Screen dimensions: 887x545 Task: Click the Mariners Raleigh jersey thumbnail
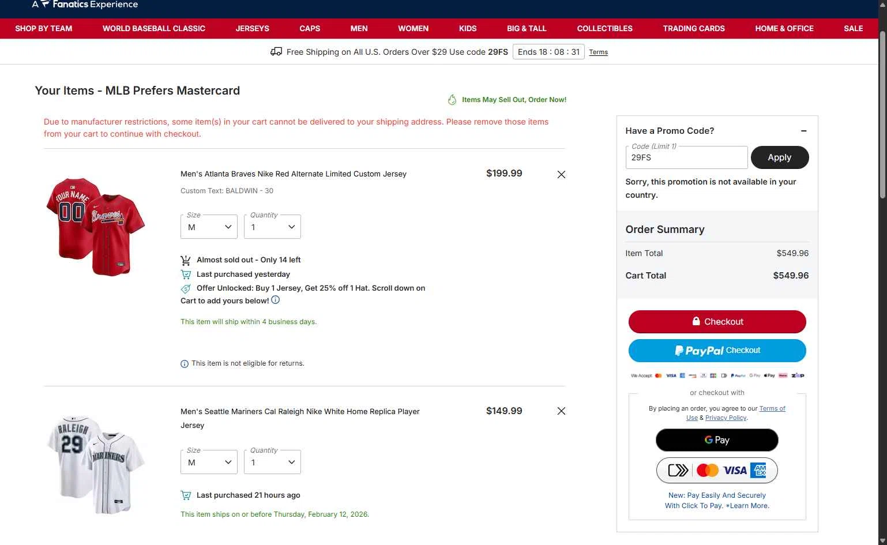pyautogui.click(x=96, y=464)
